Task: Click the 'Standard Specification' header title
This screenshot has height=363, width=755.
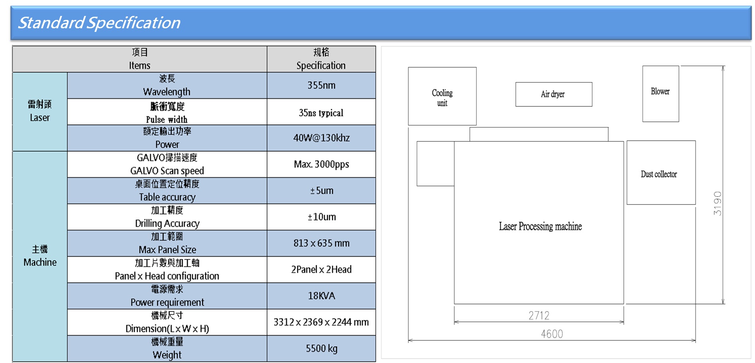Action: tap(99, 23)
